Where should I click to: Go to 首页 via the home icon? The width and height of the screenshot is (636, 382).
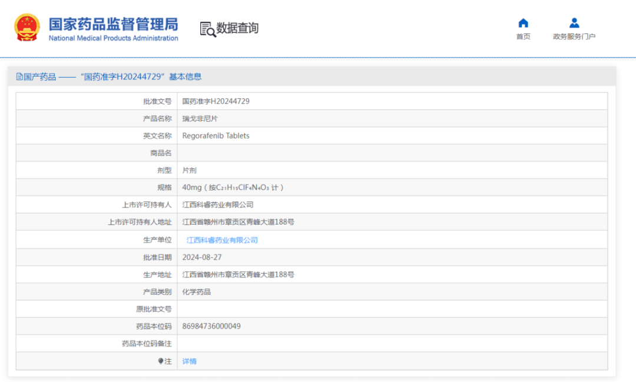[x=524, y=23]
